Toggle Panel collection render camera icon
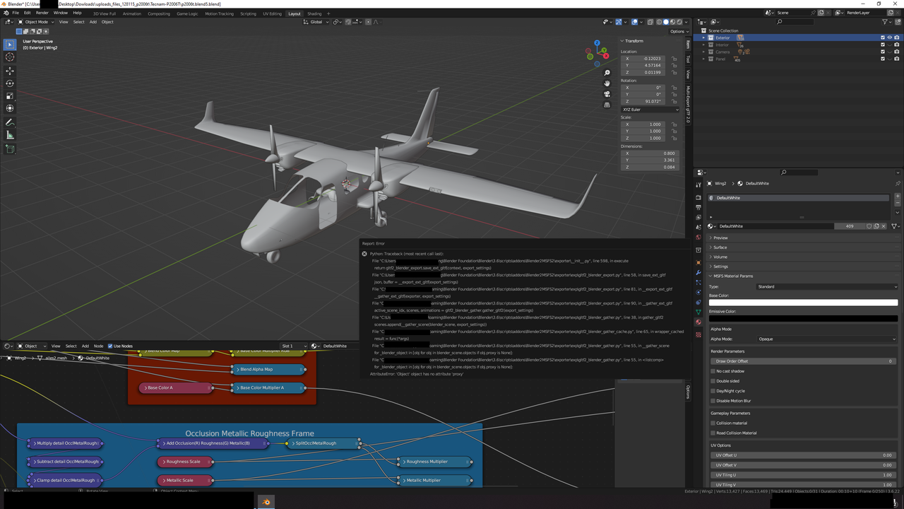Screen dimensions: 904x509 pyautogui.click(x=897, y=59)
